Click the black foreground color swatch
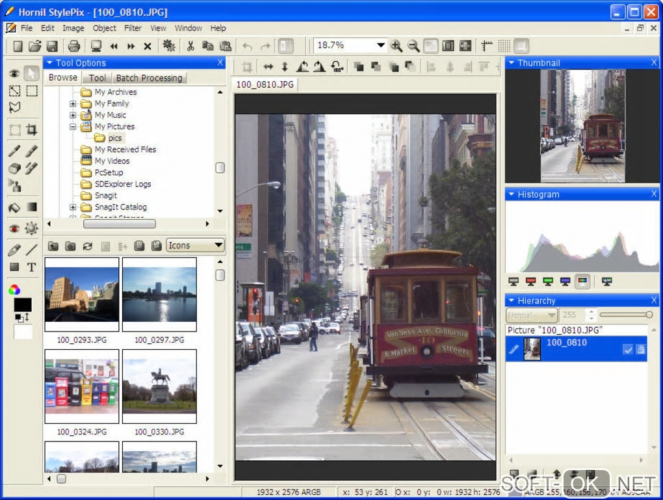Screen dimensions: 663x500 click(x=23, y=304)
